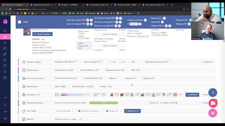Toggle the Товар select-all checkbox

coord(20,22)
